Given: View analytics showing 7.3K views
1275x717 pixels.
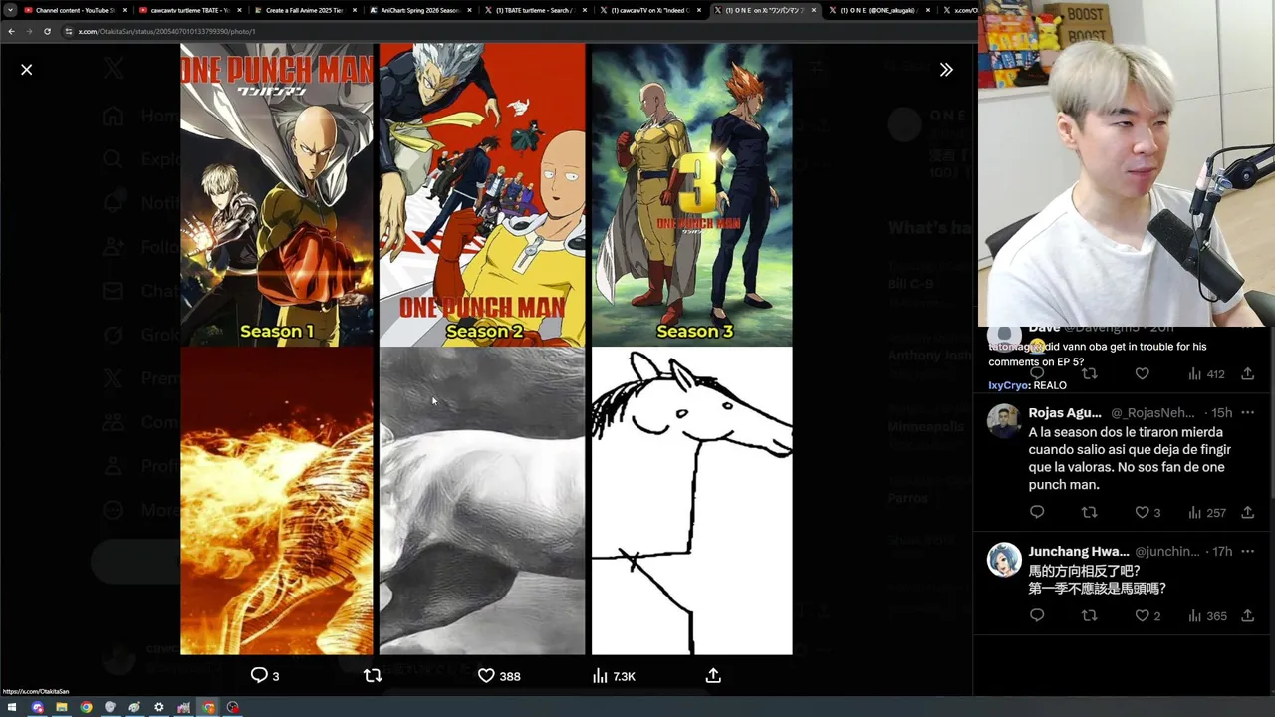Looking at the screenshot, I should [614, 676].
